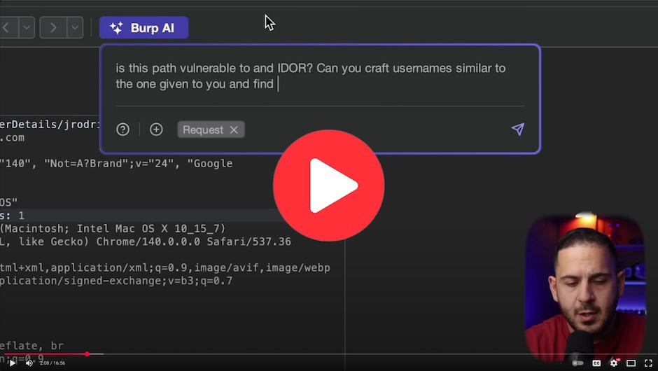Go to next request with forward arrow
Viewport: 658px width, 371px height.
point(52,28)
